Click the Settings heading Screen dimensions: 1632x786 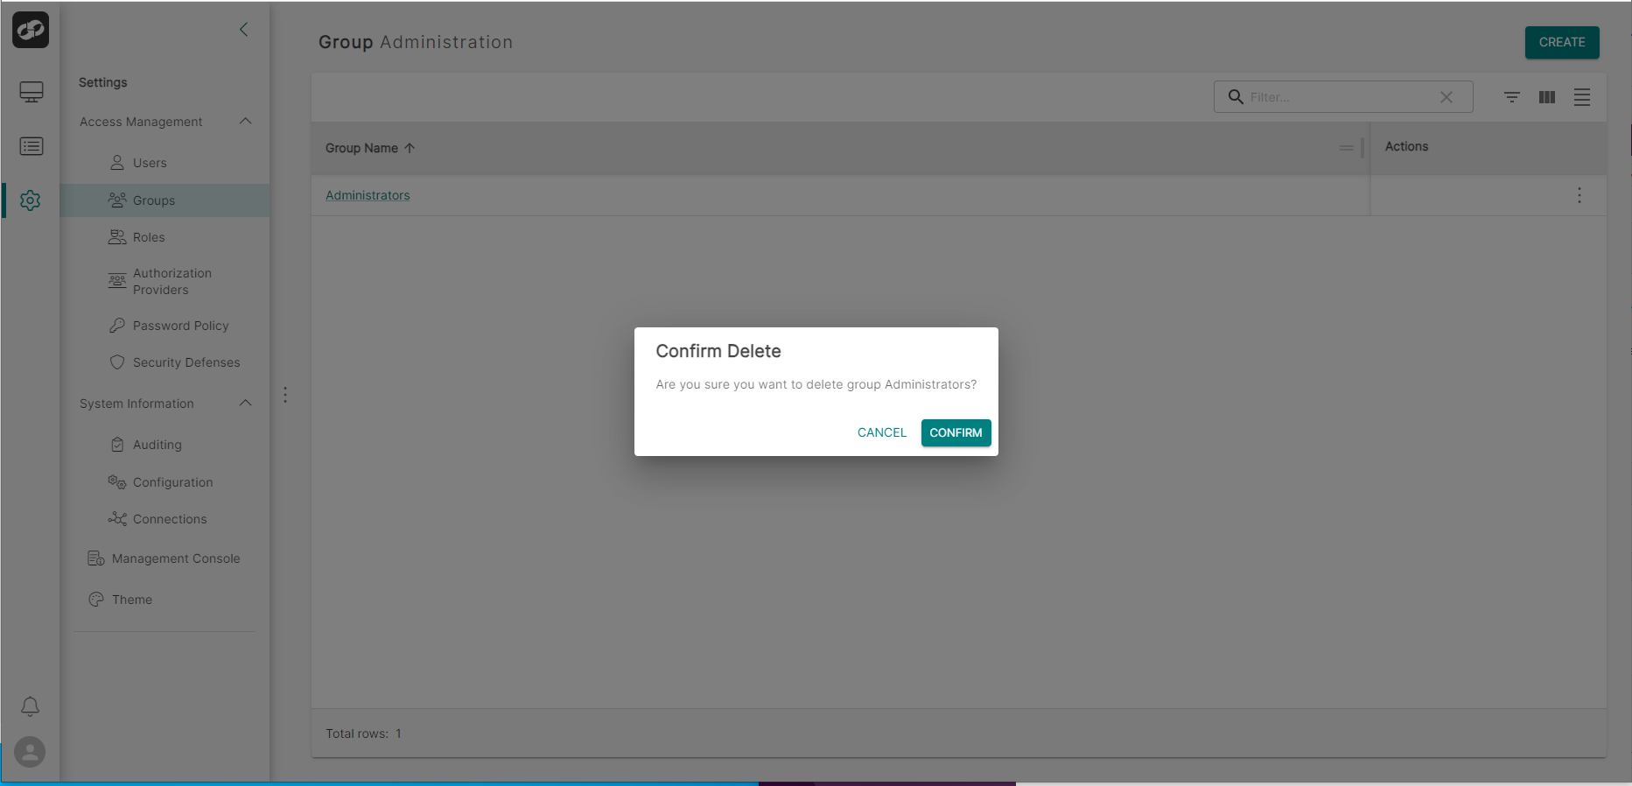(x=103, y=82)
